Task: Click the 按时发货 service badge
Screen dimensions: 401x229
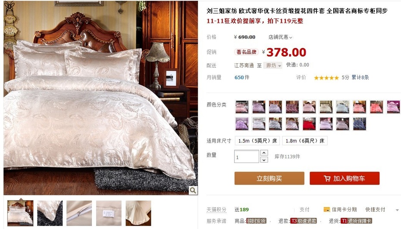Action: click(256, 221)
